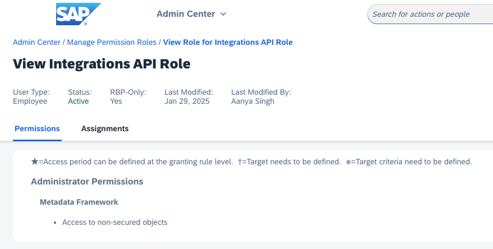Click the target criteria legend symbol

(x=348, y=162)
